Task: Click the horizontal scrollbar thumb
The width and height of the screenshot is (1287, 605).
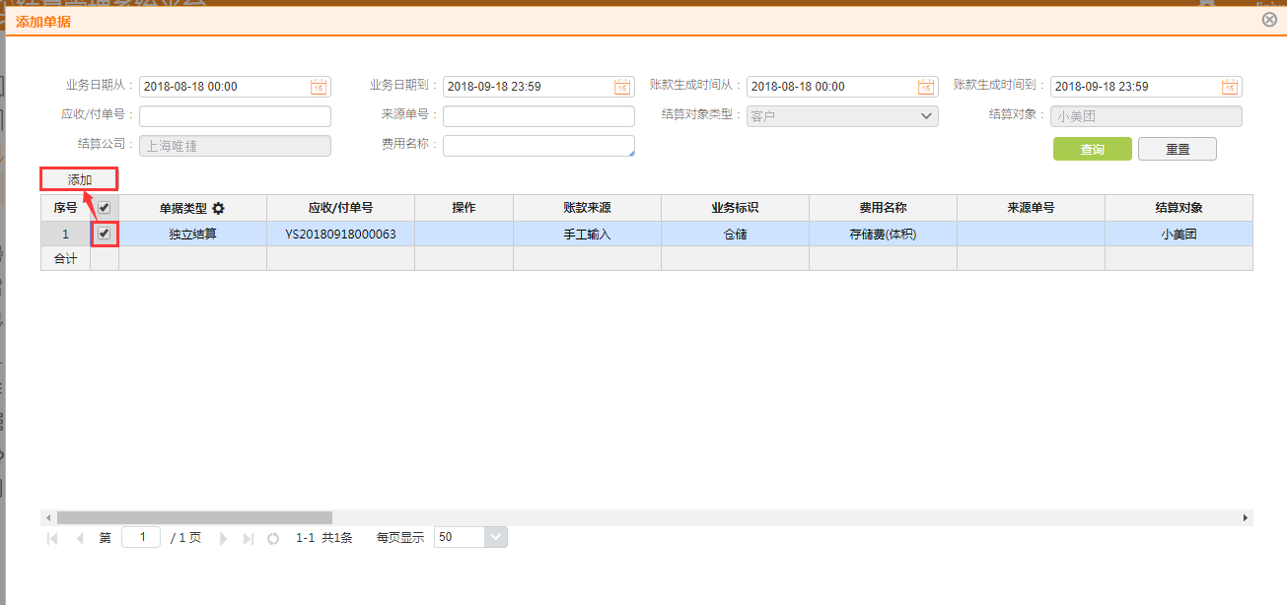Action: point(194,517)
